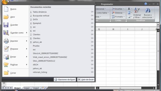
Task: Click the horizontal scrollbar thumb
Action: [120, 88]
